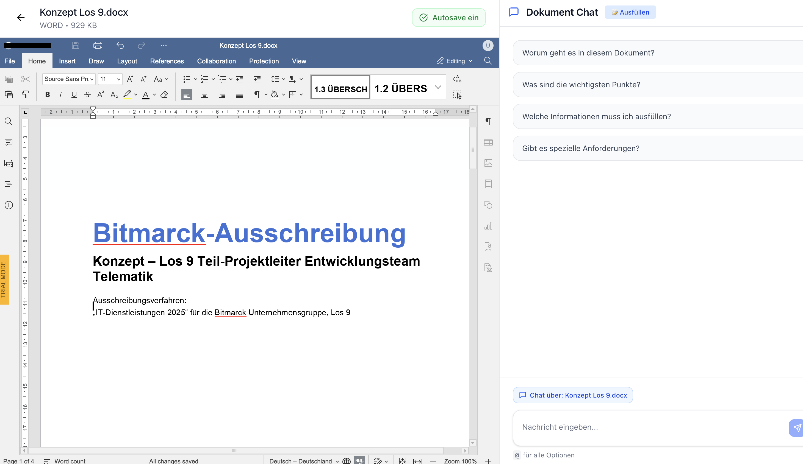The image size is (803, 464).
Task: Click the print icon in title bar
Action: pyautogui.click(x=98, y=46)
